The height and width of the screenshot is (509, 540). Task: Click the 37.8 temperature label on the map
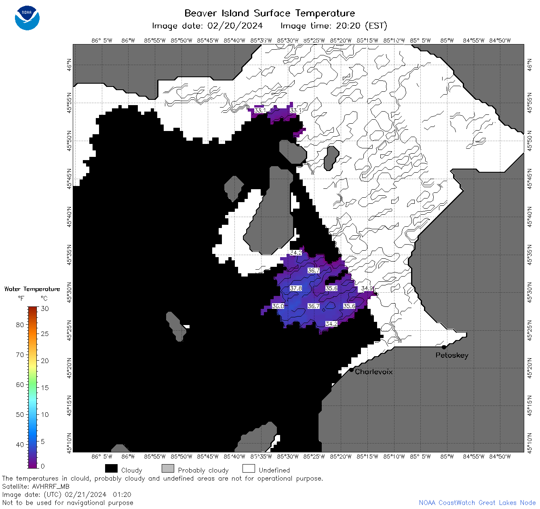pos(296,288)
